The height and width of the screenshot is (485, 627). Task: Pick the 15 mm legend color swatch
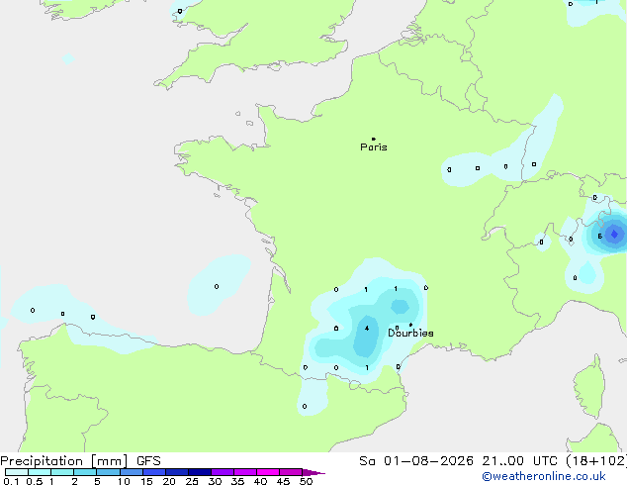154,472
